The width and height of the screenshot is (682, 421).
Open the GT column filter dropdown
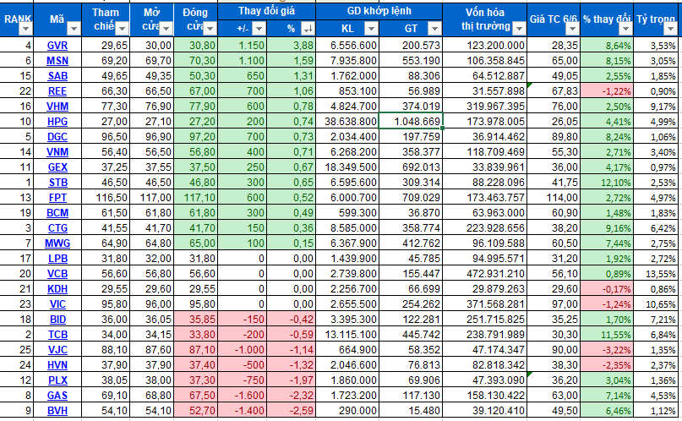[434, 29]
